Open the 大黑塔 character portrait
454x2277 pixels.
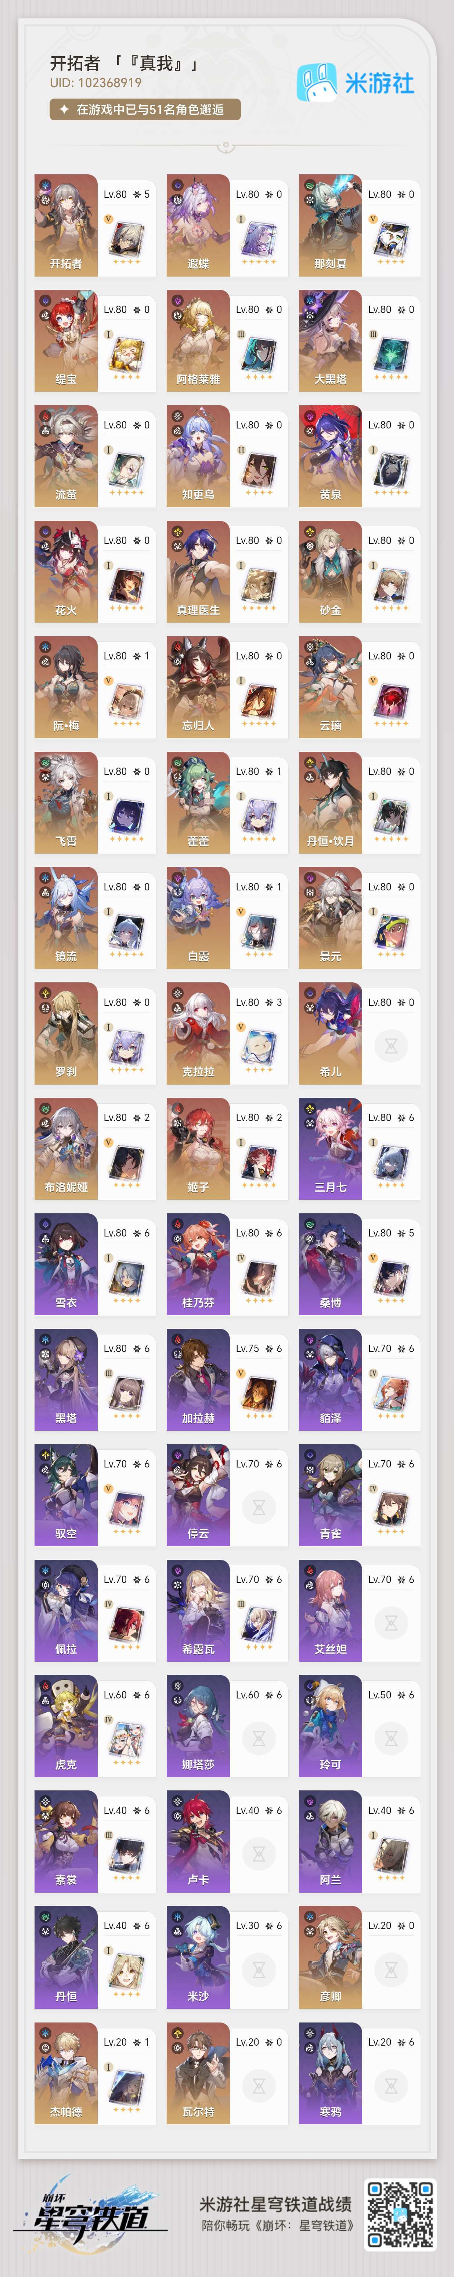click(330, 340)
